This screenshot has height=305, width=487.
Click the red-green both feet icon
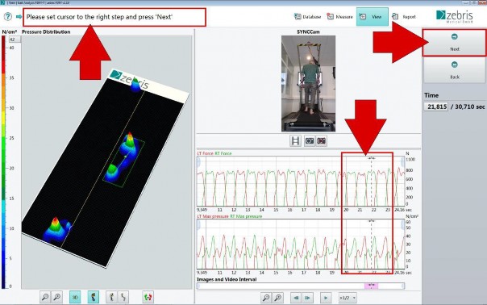coord(148,297)
